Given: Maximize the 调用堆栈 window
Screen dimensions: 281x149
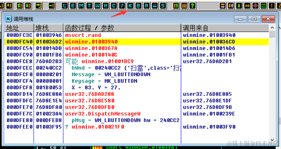Looking at the screenshot, I should 254,19.
